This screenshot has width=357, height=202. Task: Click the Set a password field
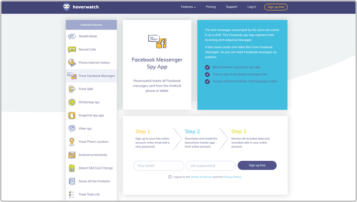coord(210,166)
